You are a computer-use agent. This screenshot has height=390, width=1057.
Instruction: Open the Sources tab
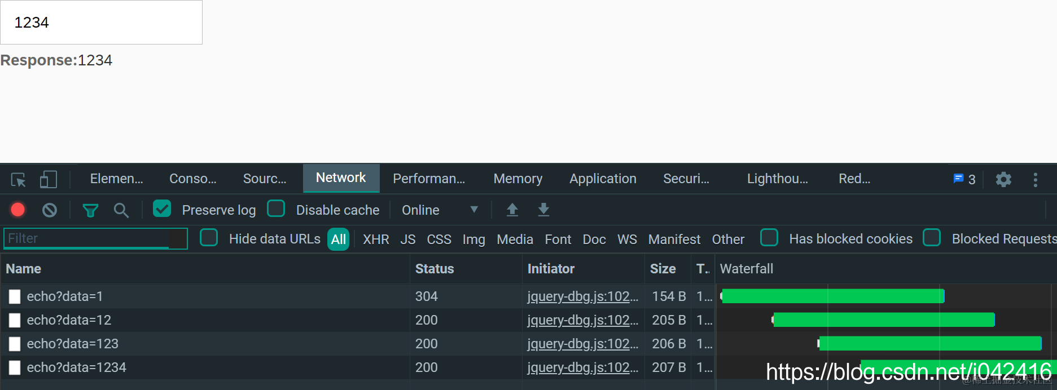point(265,179)
